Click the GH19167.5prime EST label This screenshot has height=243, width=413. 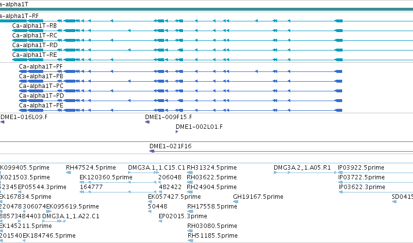tap(258, 197)
